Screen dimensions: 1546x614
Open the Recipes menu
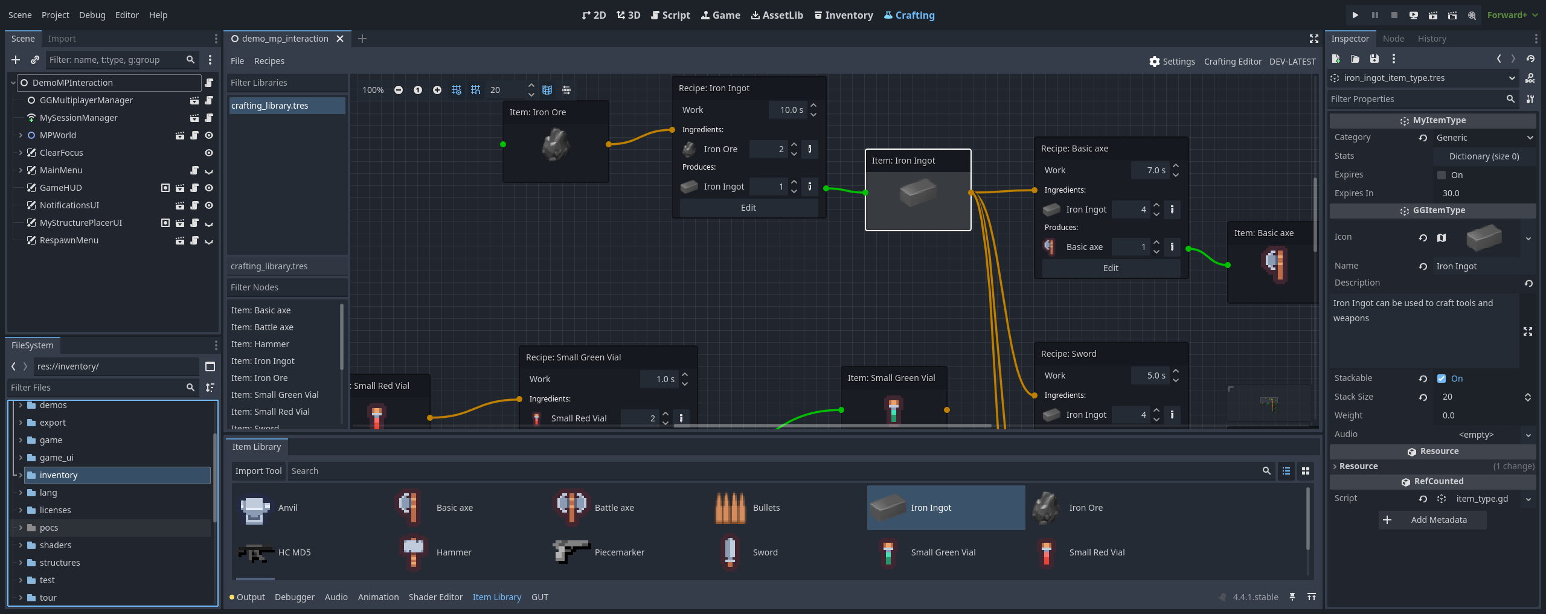[x=269, y=61]
